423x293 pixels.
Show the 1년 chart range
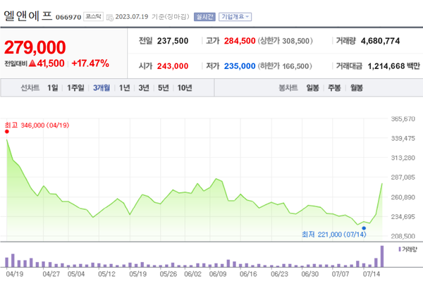click(x=124, y=88)
